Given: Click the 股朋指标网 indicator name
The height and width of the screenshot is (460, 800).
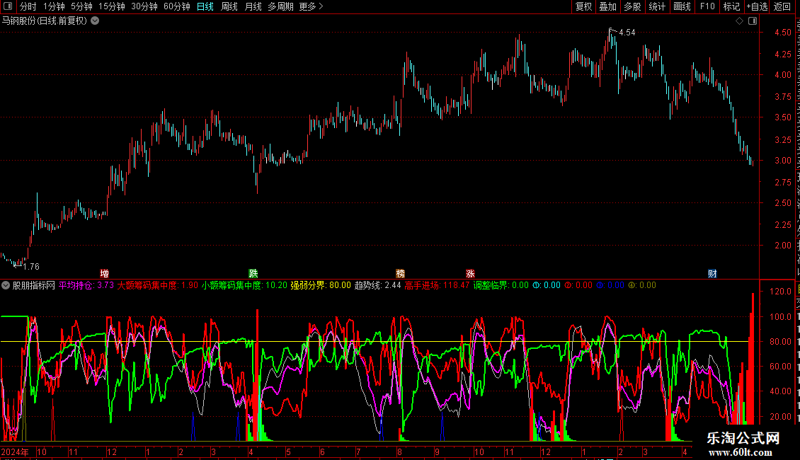Looking at the screenshot, I should click(x=34, y=286).
